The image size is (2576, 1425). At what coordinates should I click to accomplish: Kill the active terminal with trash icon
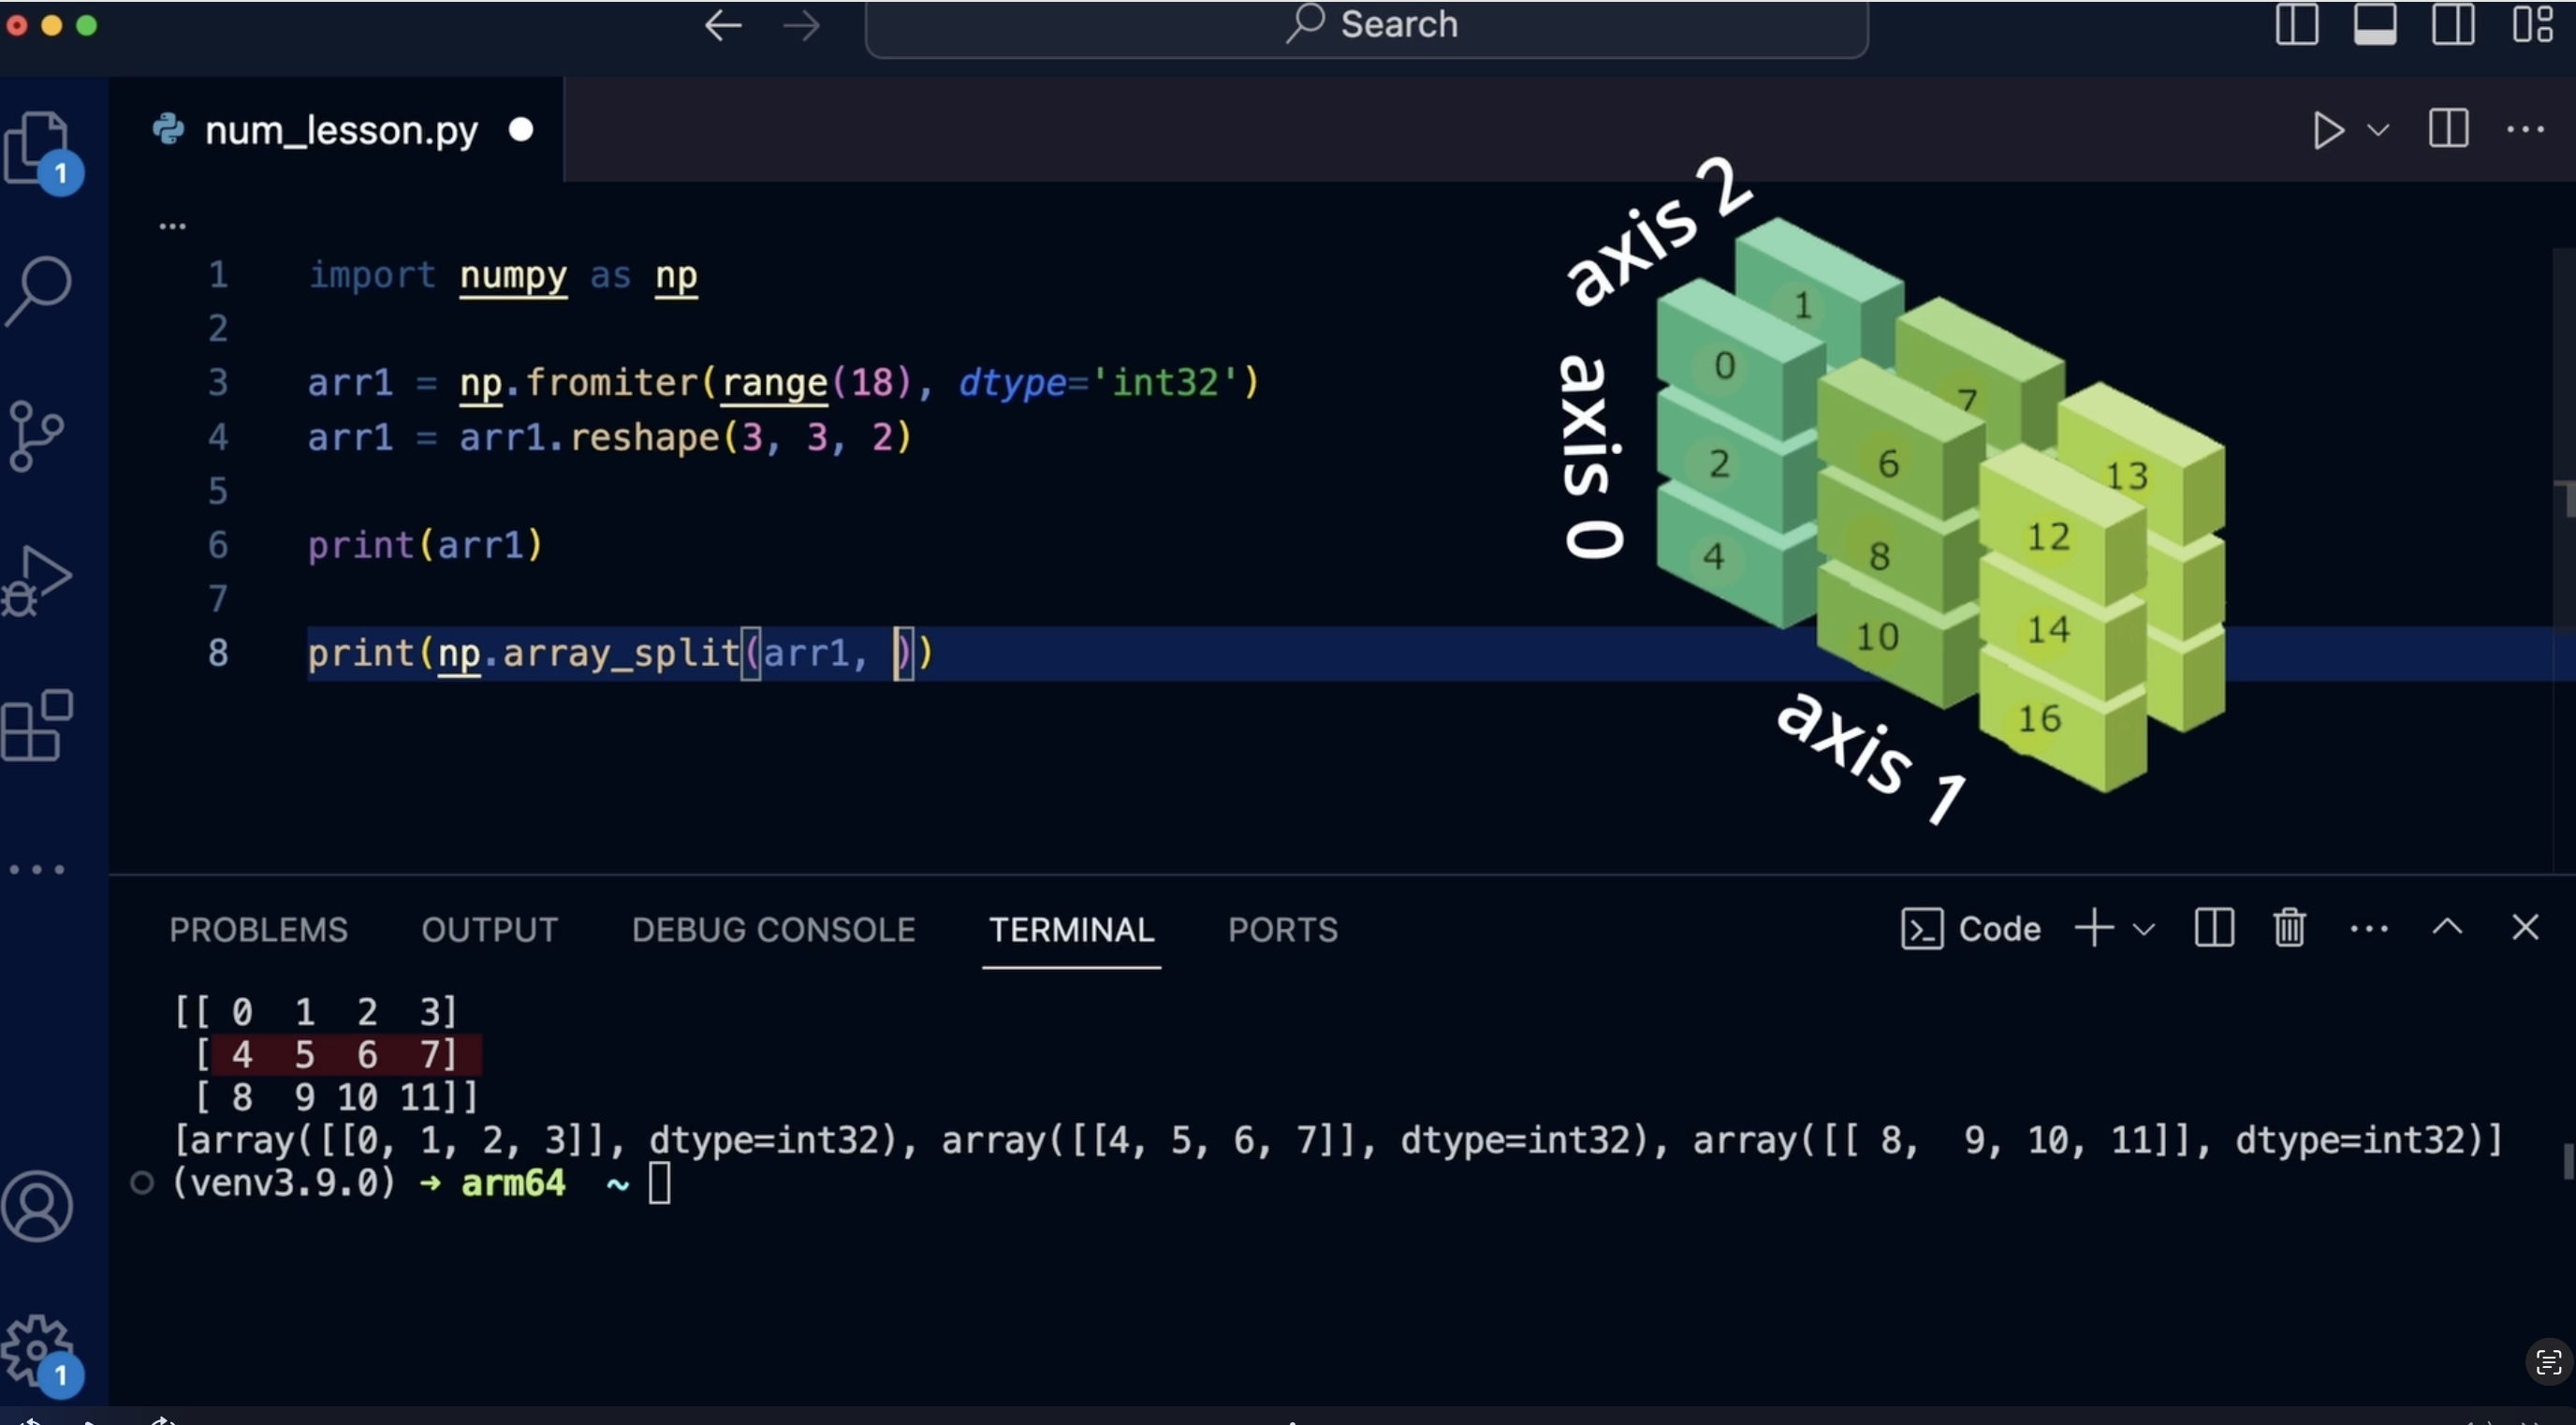coord(2289,928)
